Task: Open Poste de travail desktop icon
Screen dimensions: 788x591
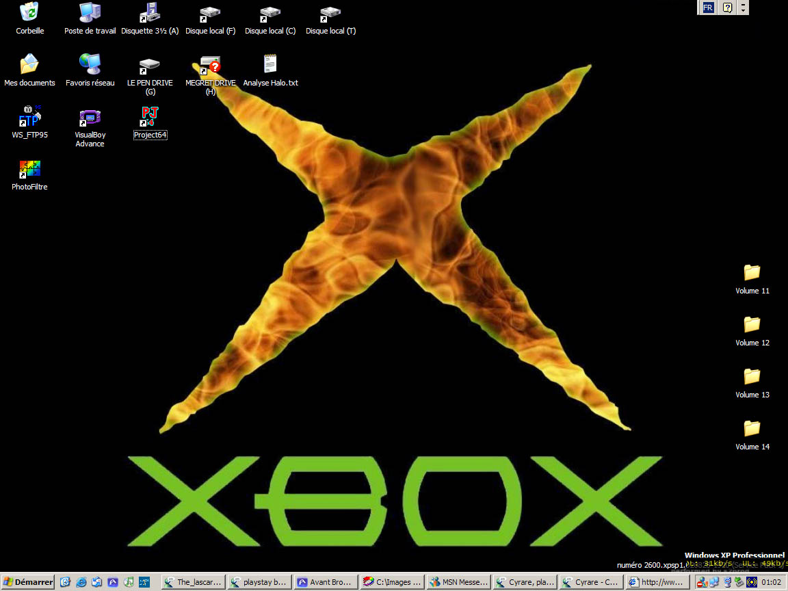Action: coord(90,18)
